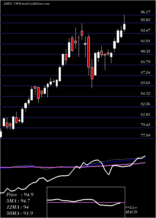156x218 pixels.
Task: Click the 87.24 price axis label
Action: pyautogui.click(x=145, y=73)
